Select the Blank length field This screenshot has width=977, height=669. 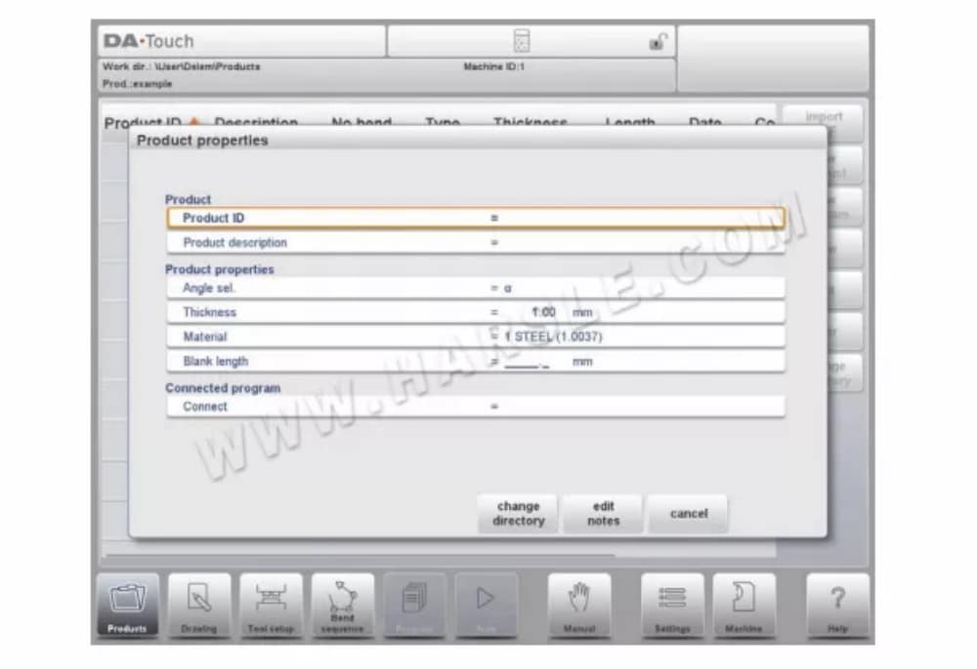pyautogui.click(x=476, y=362)
